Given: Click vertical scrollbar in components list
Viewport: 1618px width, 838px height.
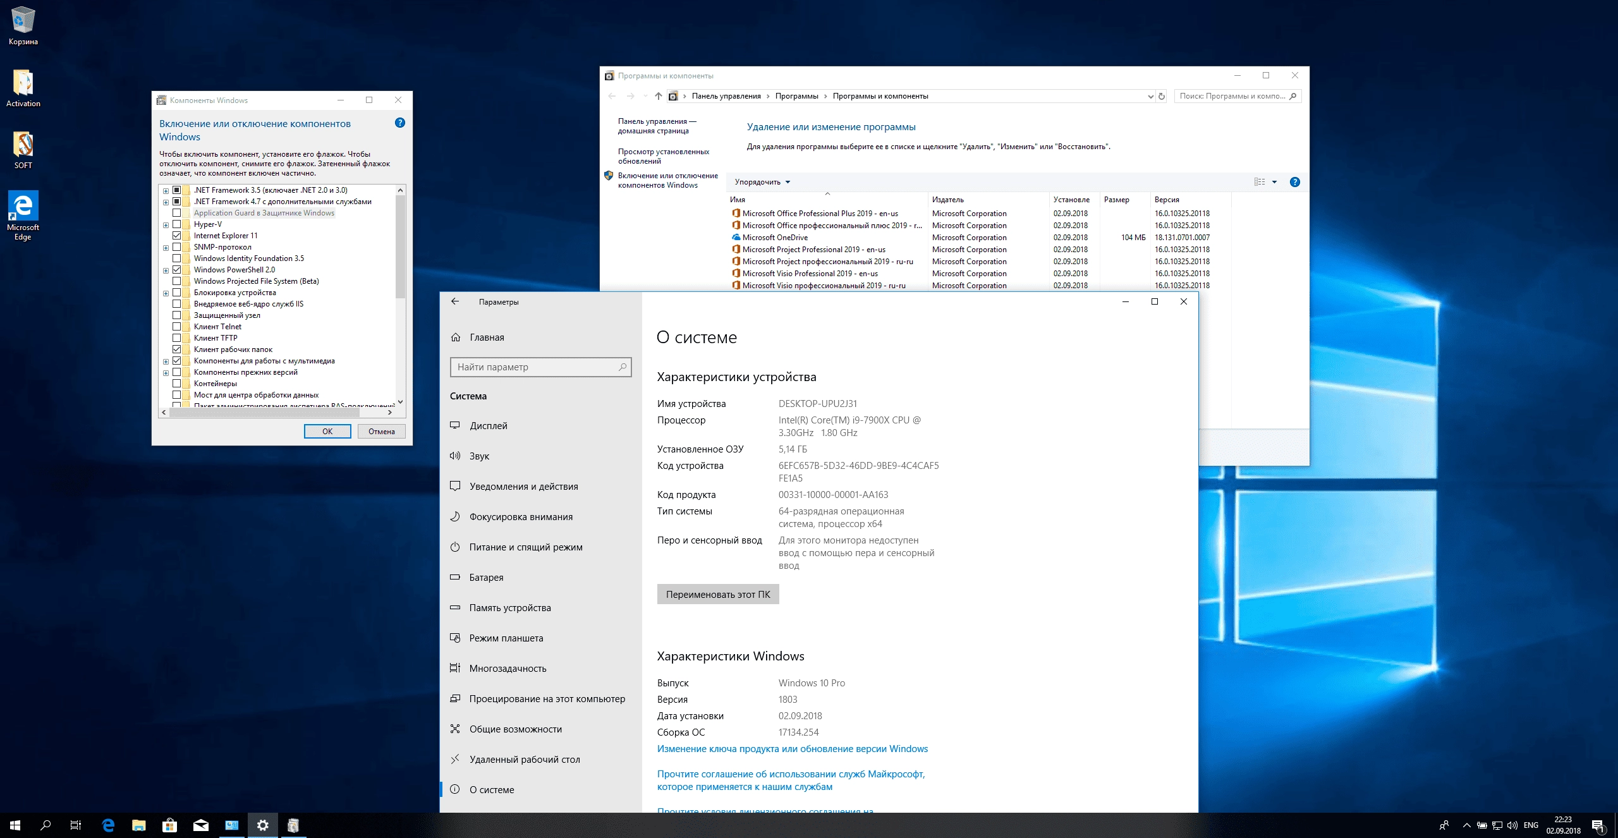Looking at the screenshot, I should click(x=400, y=246).
